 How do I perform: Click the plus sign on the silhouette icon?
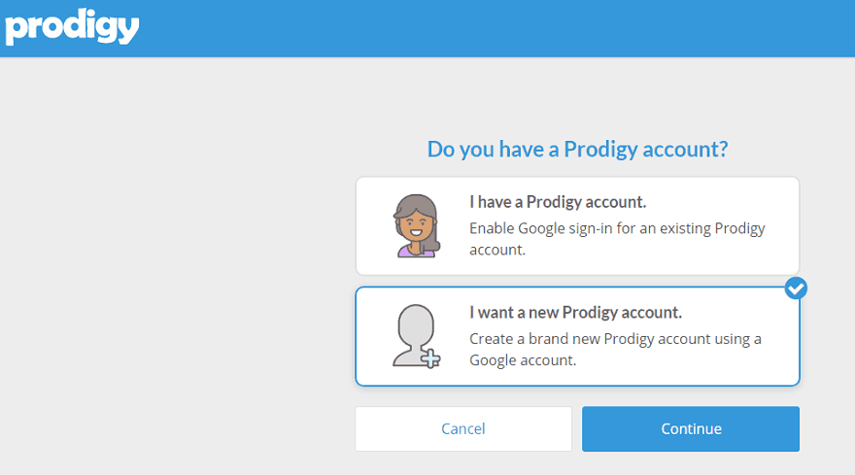coord(430,358)
